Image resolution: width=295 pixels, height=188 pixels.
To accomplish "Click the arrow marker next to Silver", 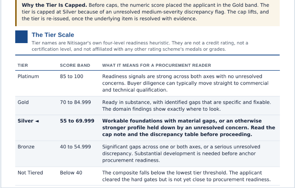I will pyautogui.click(x=37, y=121).
